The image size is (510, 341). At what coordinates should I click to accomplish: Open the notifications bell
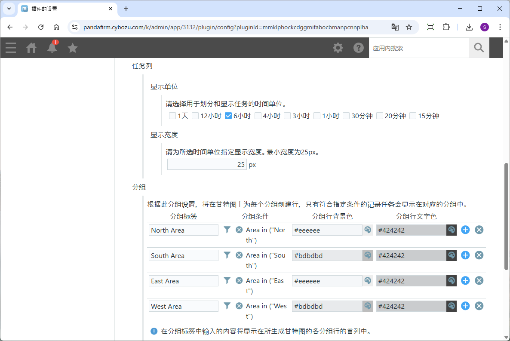52,48
